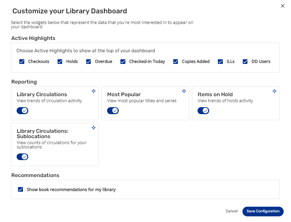Click the Recommendations section heading
This screenshot has height=222, width=291.
coord(35,175)
